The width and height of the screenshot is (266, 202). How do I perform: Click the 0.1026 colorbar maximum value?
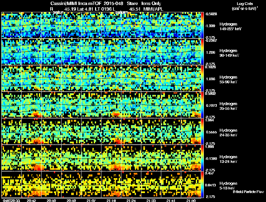(210, 67)
